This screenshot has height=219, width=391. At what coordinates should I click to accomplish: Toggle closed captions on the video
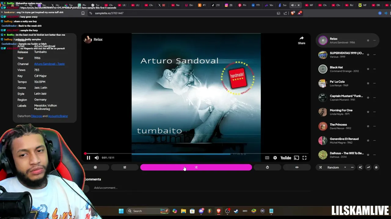pos(267,158)
